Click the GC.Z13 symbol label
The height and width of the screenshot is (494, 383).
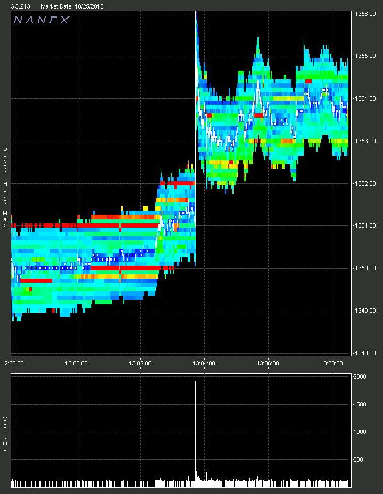20,6
